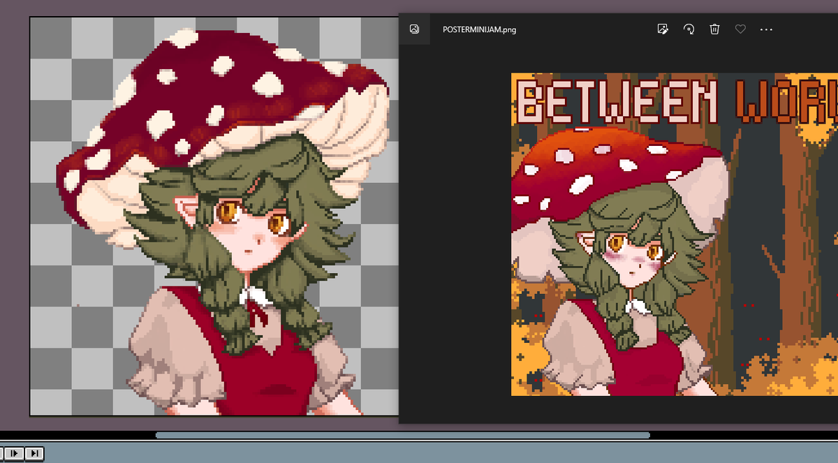Delete POSTERMINIJAM.png with the trash icon
Screen dimensions: 838x463
[x=714, y=29]
